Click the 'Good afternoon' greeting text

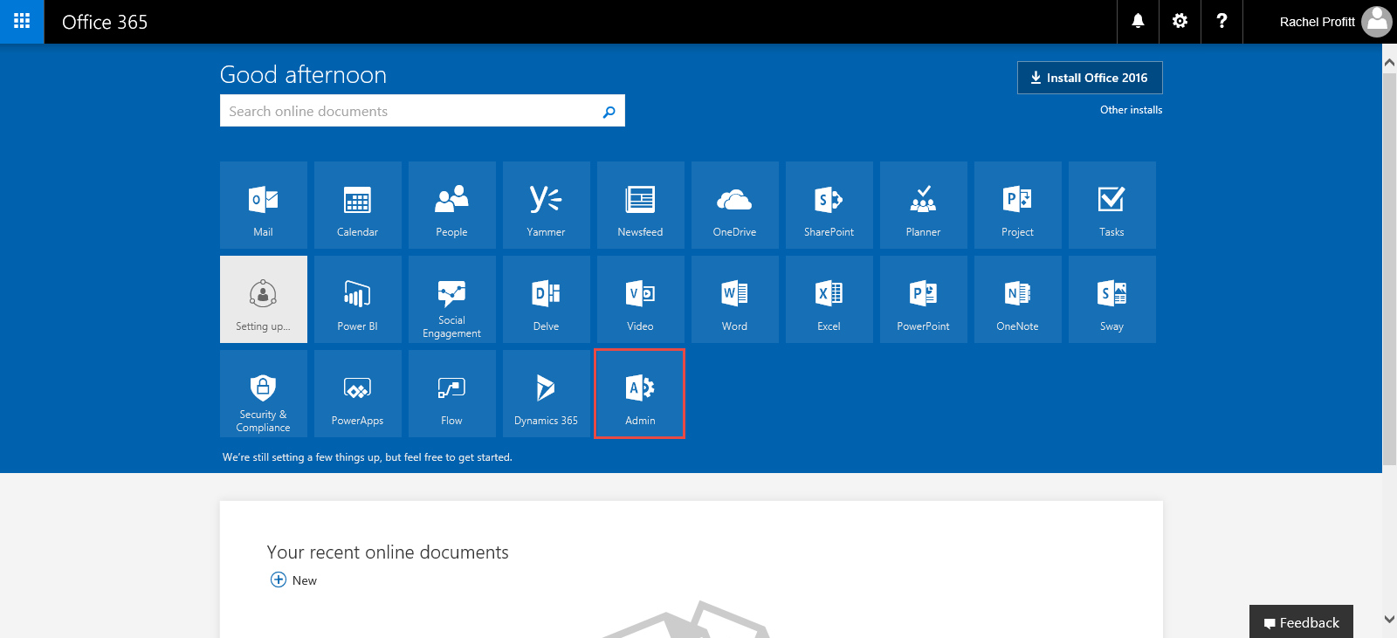tap(303, 75)
